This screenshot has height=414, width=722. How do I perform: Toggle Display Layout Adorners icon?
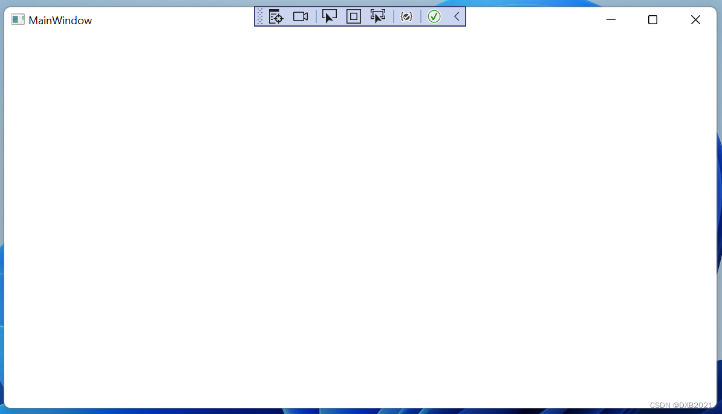(x=354, y=16)
